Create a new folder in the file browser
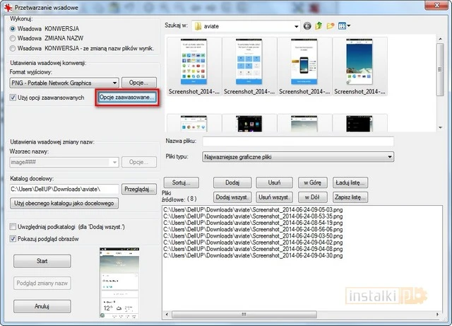 coord(330,26)
